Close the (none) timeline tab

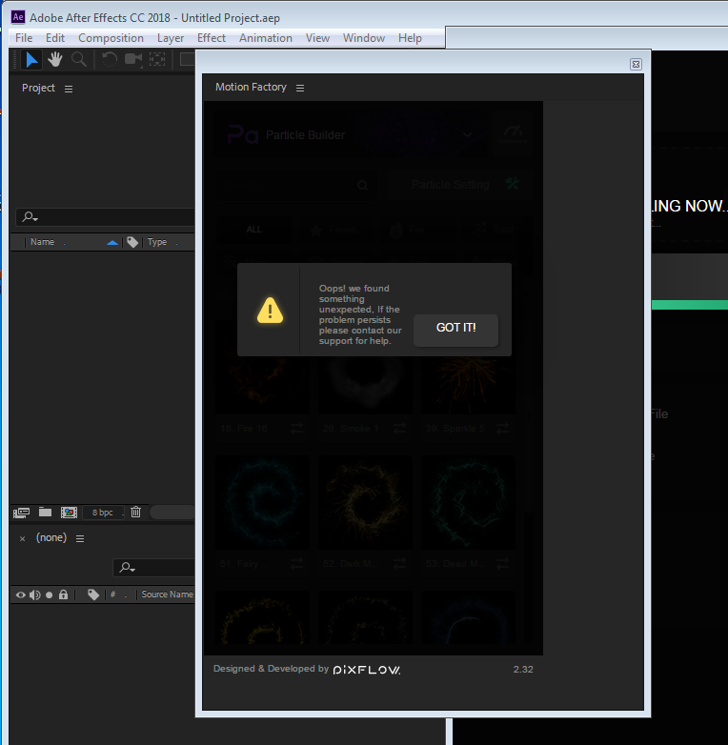click(22, 538)
